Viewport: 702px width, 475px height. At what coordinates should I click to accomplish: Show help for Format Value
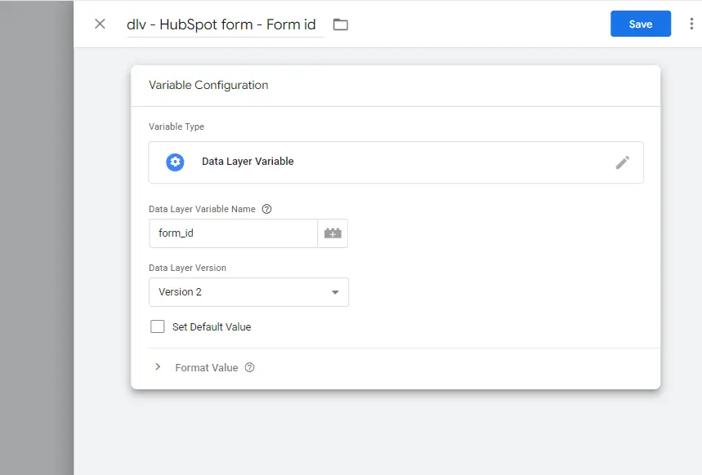pyautogui.click(x=250, y=367)
